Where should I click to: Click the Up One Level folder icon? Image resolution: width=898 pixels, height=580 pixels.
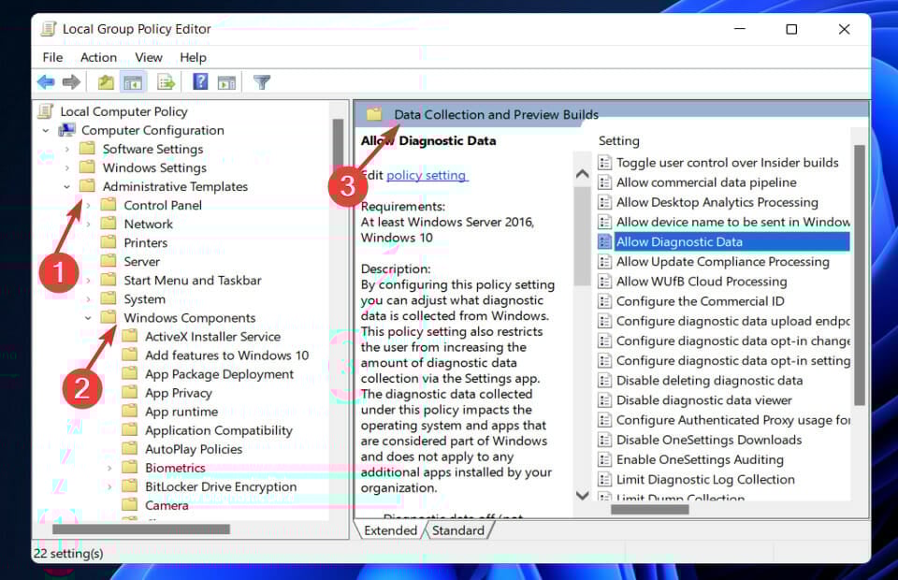point(106,82)
